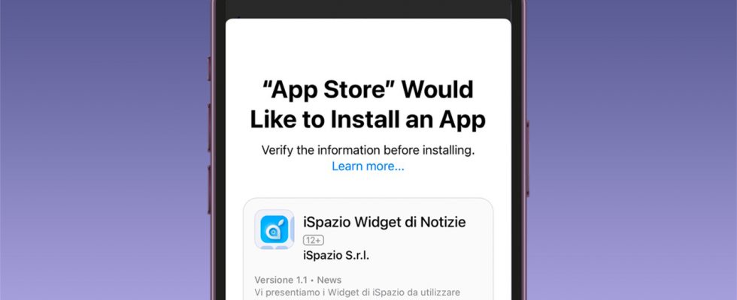
Task: Click the phone's top-left action button
Action: click(x=210, y=69)
